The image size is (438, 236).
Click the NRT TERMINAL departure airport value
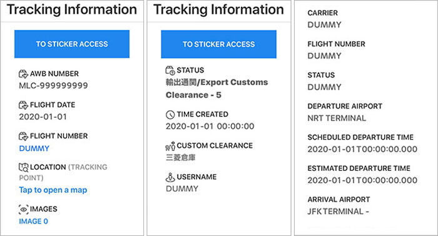click(337, 118)
